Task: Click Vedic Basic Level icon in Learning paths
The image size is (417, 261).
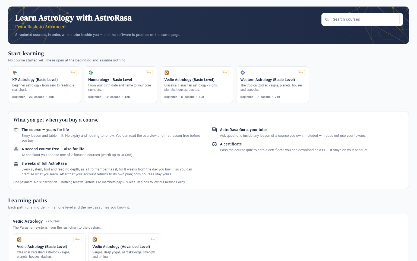Action: [x=19, y=240]
